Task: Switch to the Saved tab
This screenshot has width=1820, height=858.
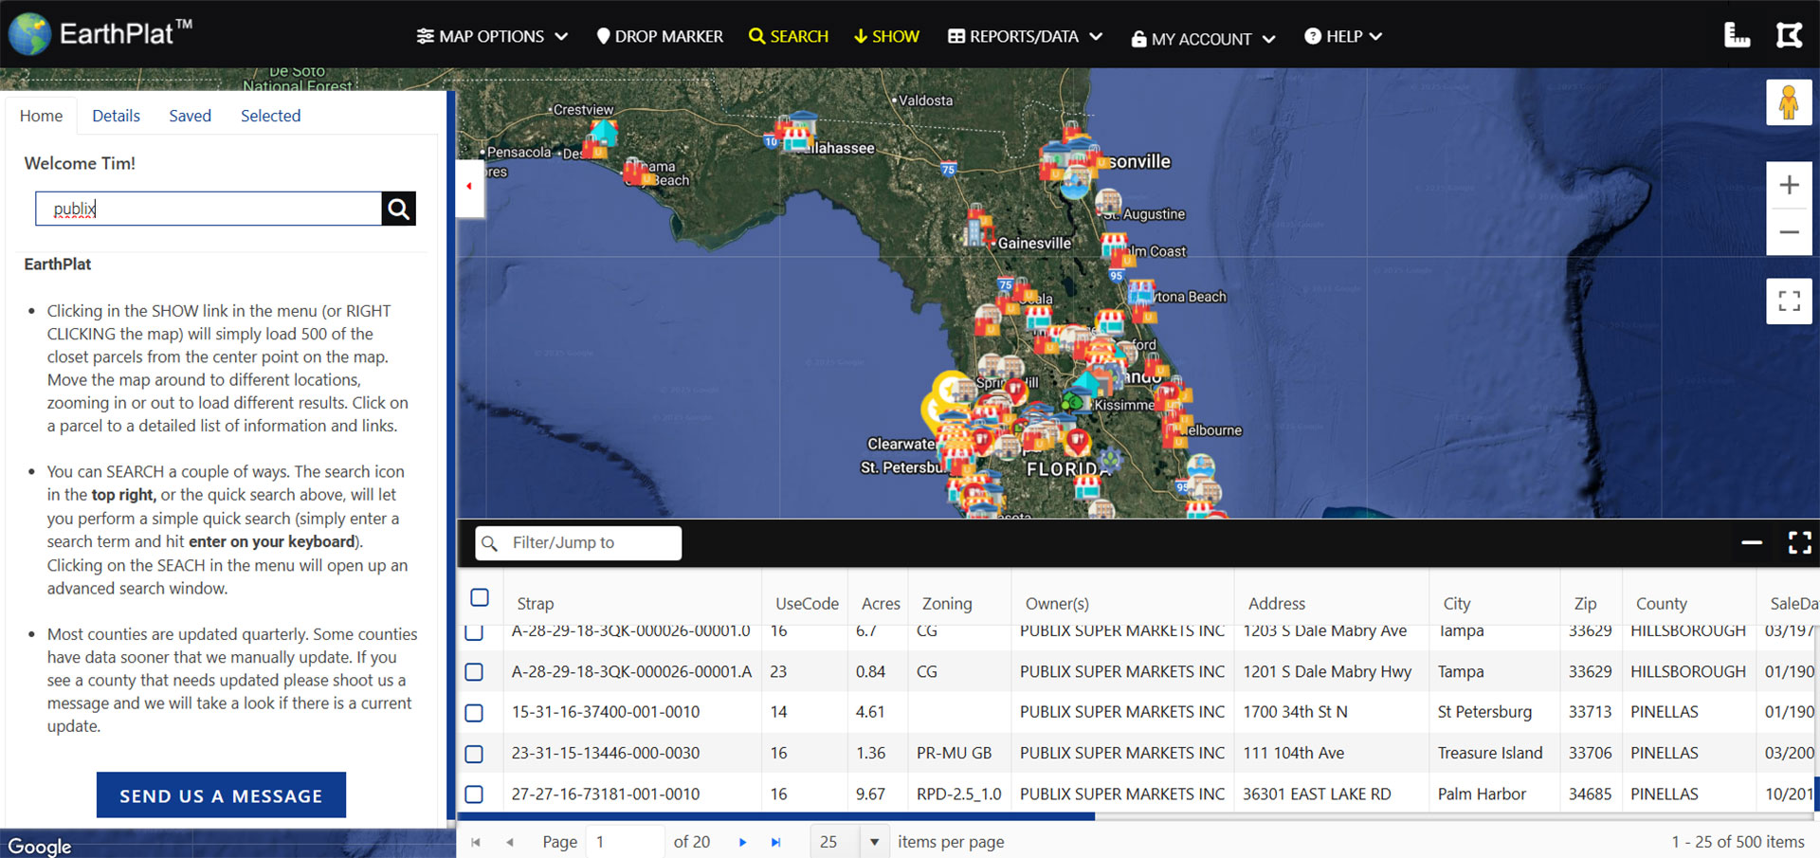Action: [x=190, y=116]
